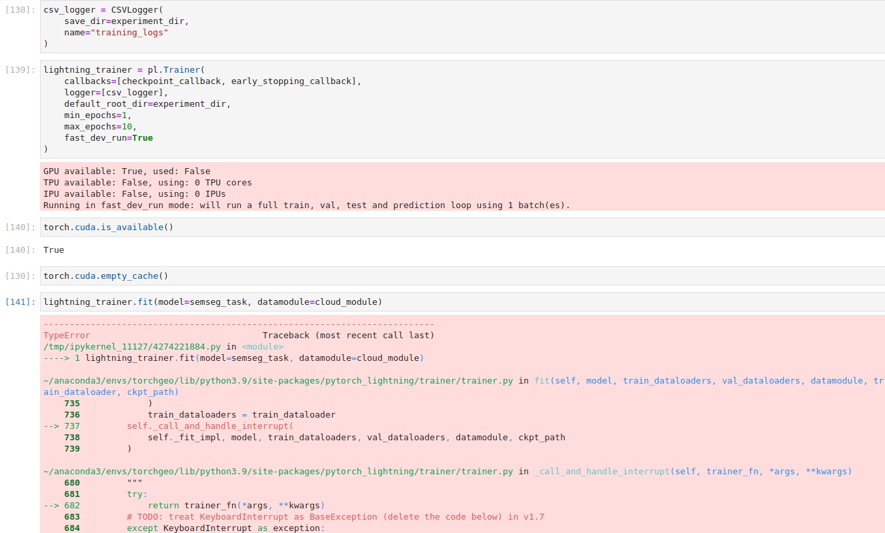Click the 'TPU available: False' output line
885x533 pixels.
coord(147,183)
